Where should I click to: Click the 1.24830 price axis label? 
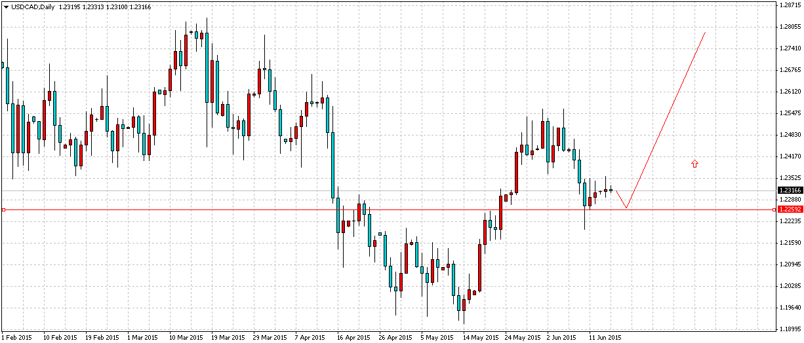coord(790,135)
